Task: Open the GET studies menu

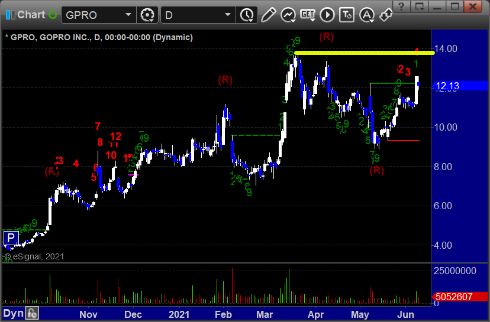Action: (308, 15)
